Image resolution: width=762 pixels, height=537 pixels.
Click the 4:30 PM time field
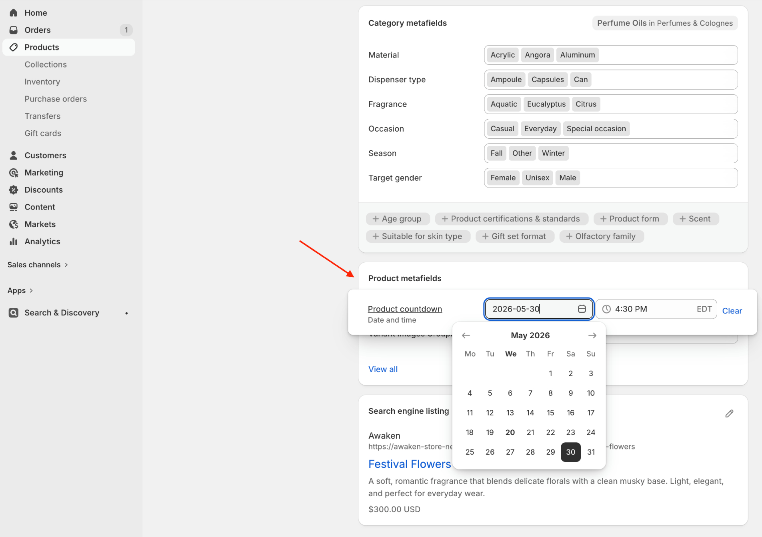coord(656,309)
